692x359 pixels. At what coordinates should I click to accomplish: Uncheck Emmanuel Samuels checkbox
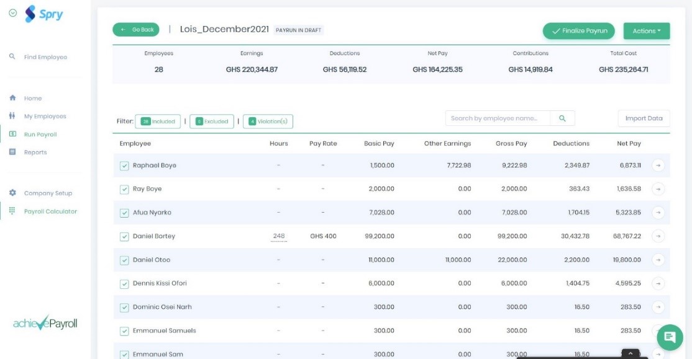(x=124, y=331)
